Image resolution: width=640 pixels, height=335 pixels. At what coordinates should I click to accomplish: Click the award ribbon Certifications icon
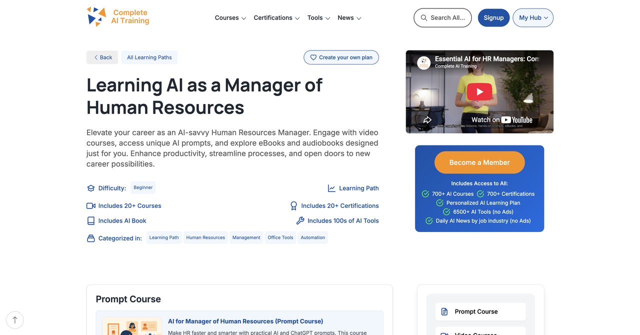click(x=294, y=205)
